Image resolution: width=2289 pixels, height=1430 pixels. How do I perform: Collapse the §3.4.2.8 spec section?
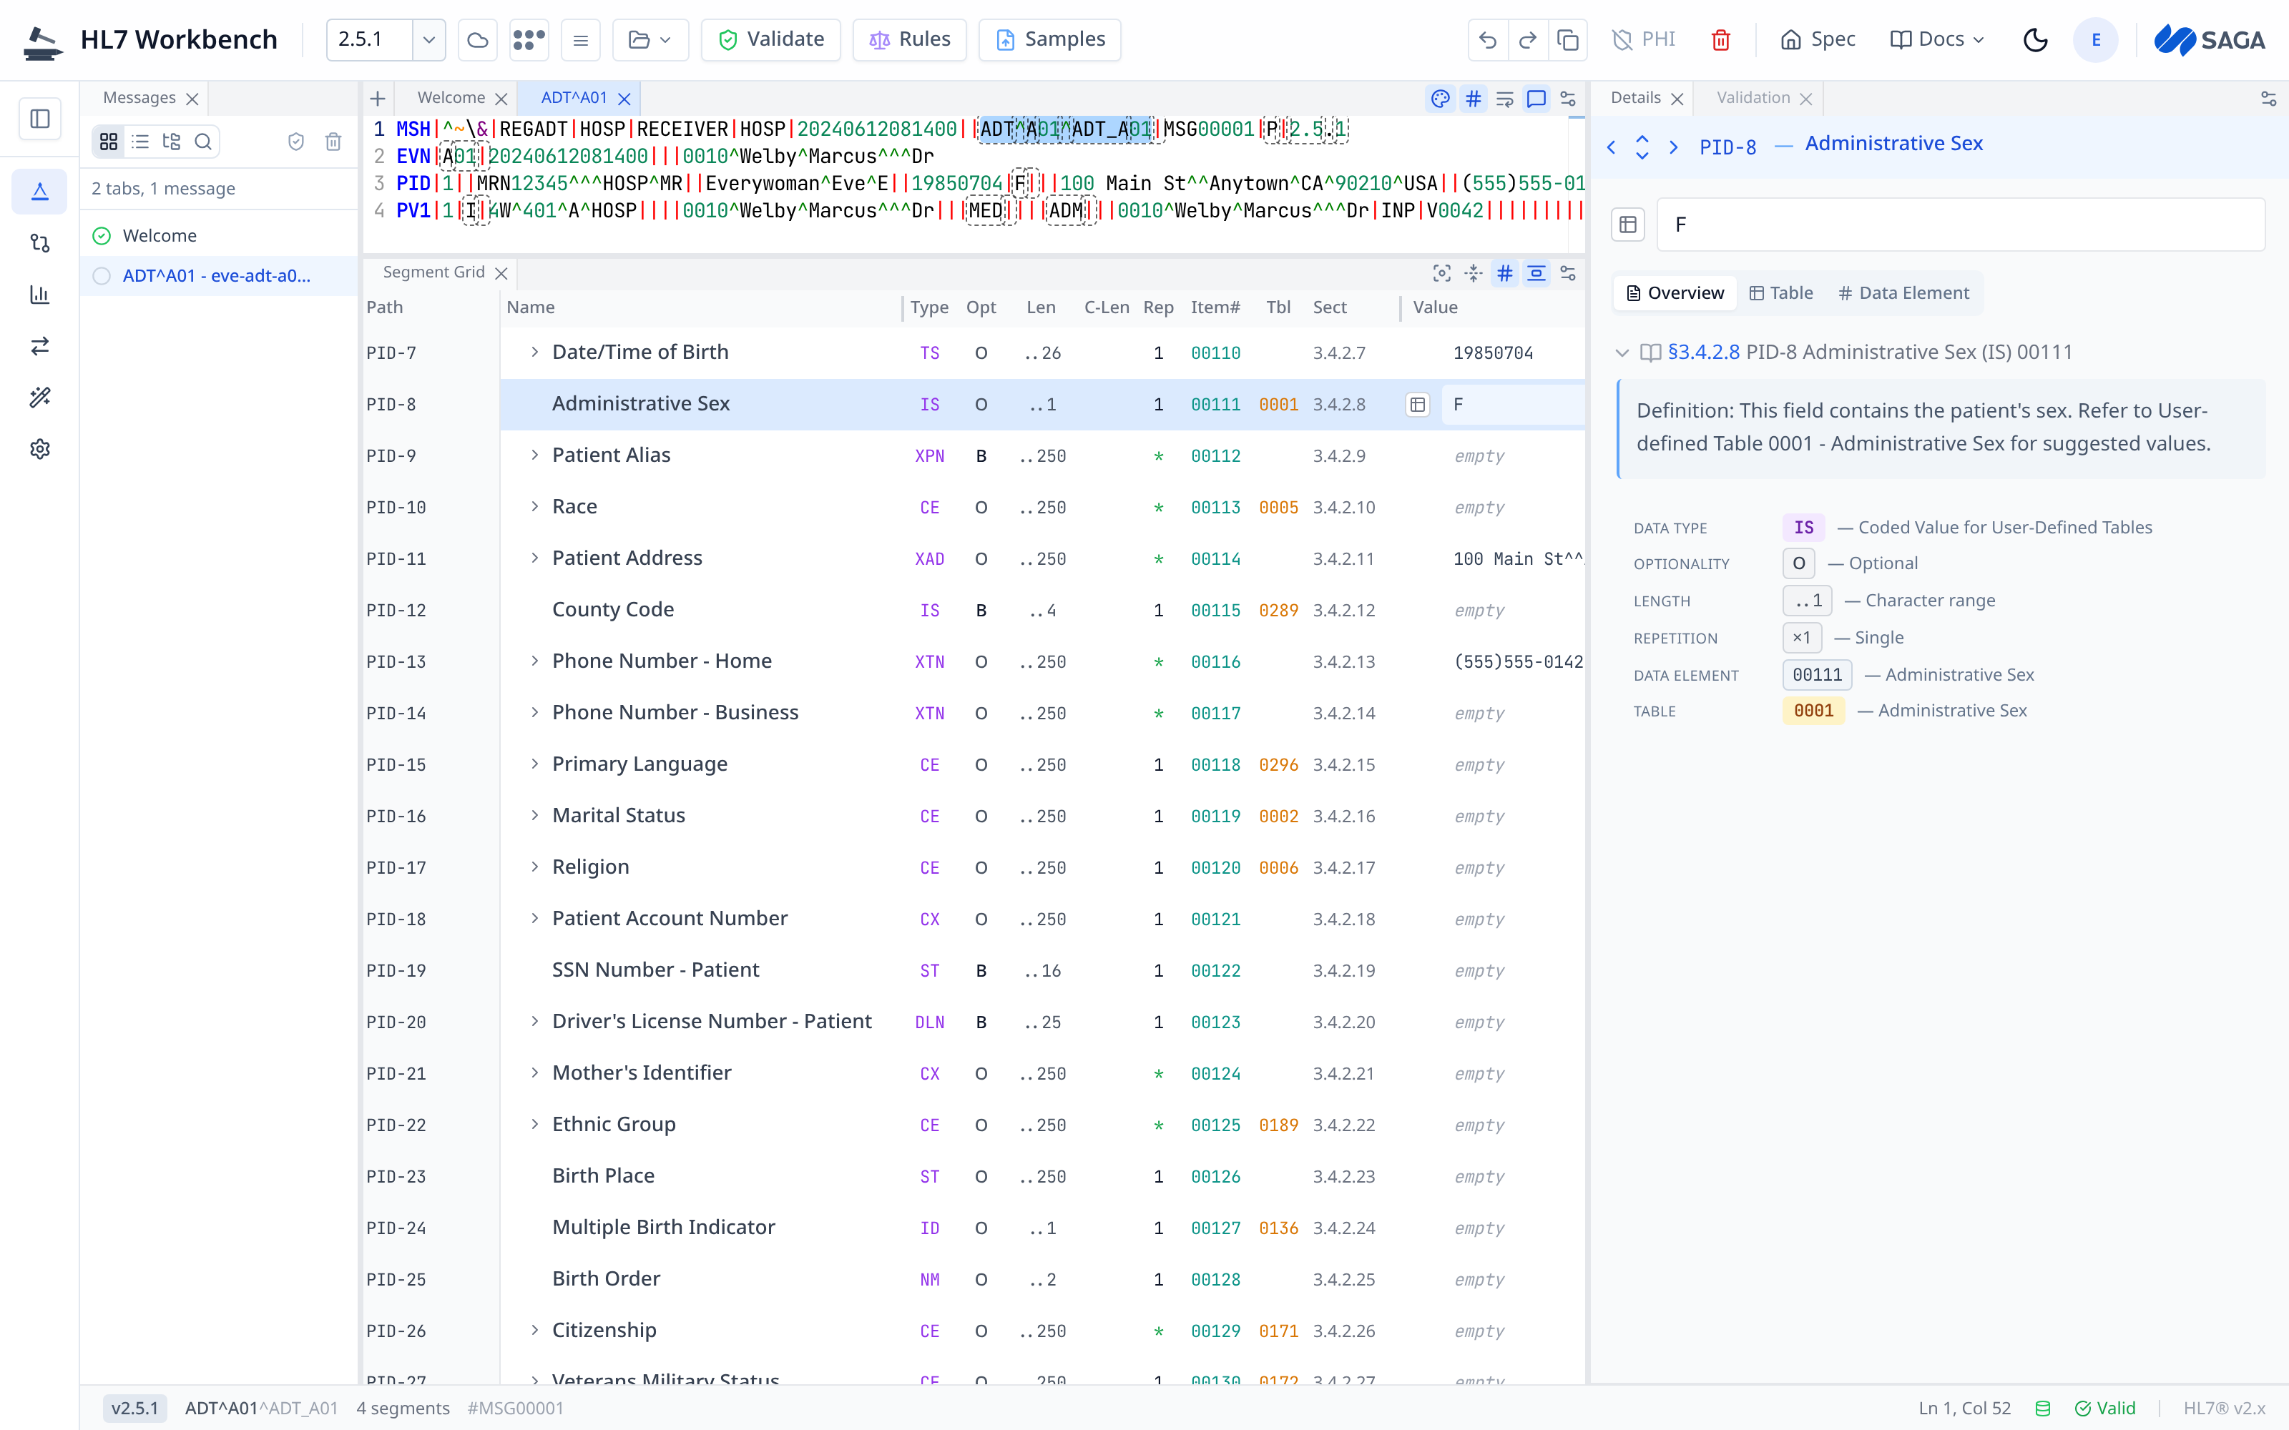[1622, 352]
